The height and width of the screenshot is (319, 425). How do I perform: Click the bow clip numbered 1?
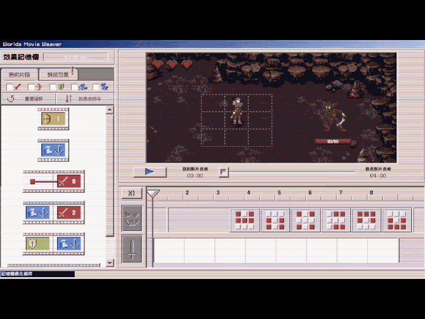pyautogui.click(x=53, y=119)
